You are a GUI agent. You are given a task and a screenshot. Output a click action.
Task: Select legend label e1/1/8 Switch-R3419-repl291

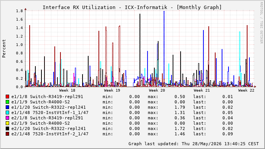point(47,97)
